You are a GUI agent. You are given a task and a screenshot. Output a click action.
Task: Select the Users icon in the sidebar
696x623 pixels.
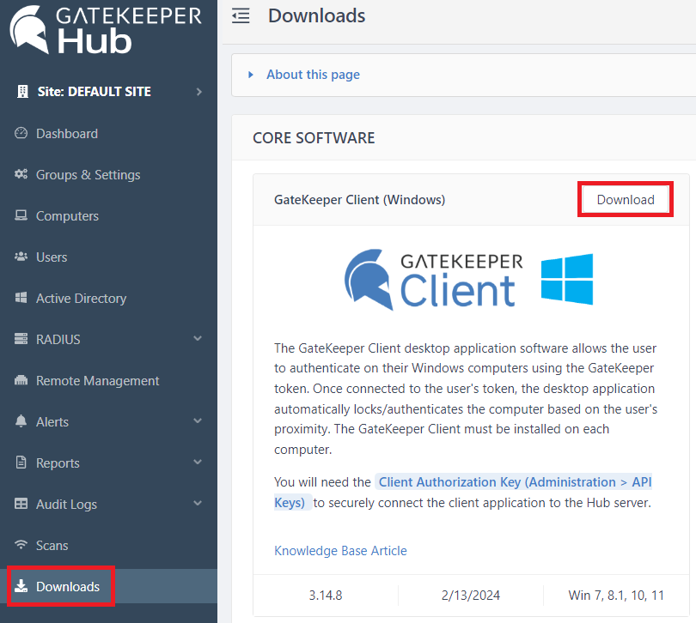point(21,257)
